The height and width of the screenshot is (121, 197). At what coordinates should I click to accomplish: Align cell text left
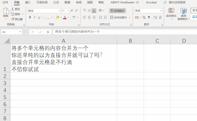84,17
